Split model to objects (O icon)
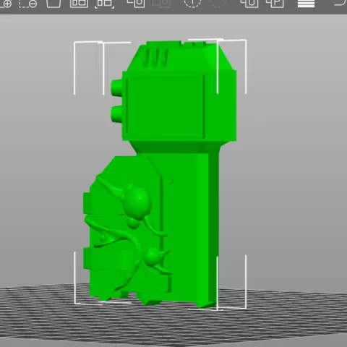347x347 pixels. pos(249,3)
